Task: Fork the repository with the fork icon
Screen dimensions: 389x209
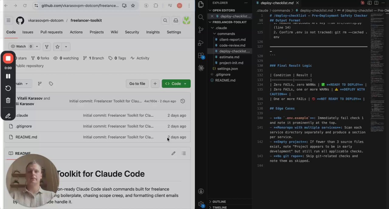Action: [47, 46]
